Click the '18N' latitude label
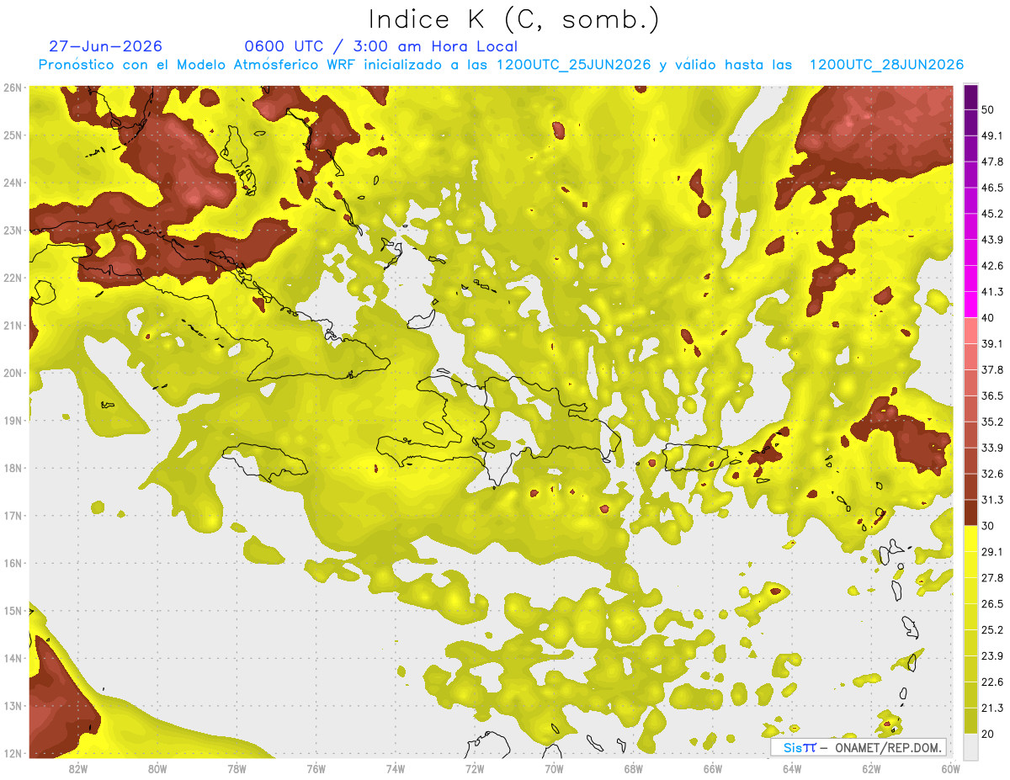Screen dimensions: 1010x780 point(13,468)
